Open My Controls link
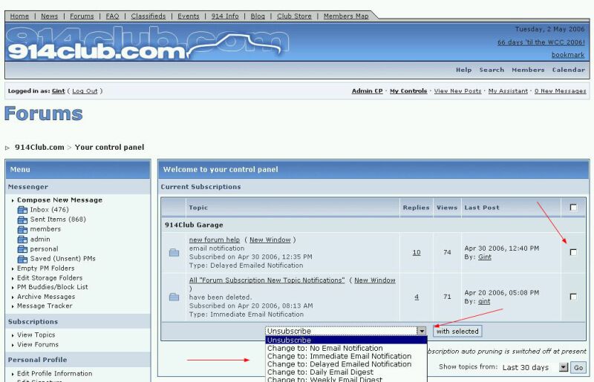Image resolution: width=594 pixels, height=382 pixels. tap(408, 90)
